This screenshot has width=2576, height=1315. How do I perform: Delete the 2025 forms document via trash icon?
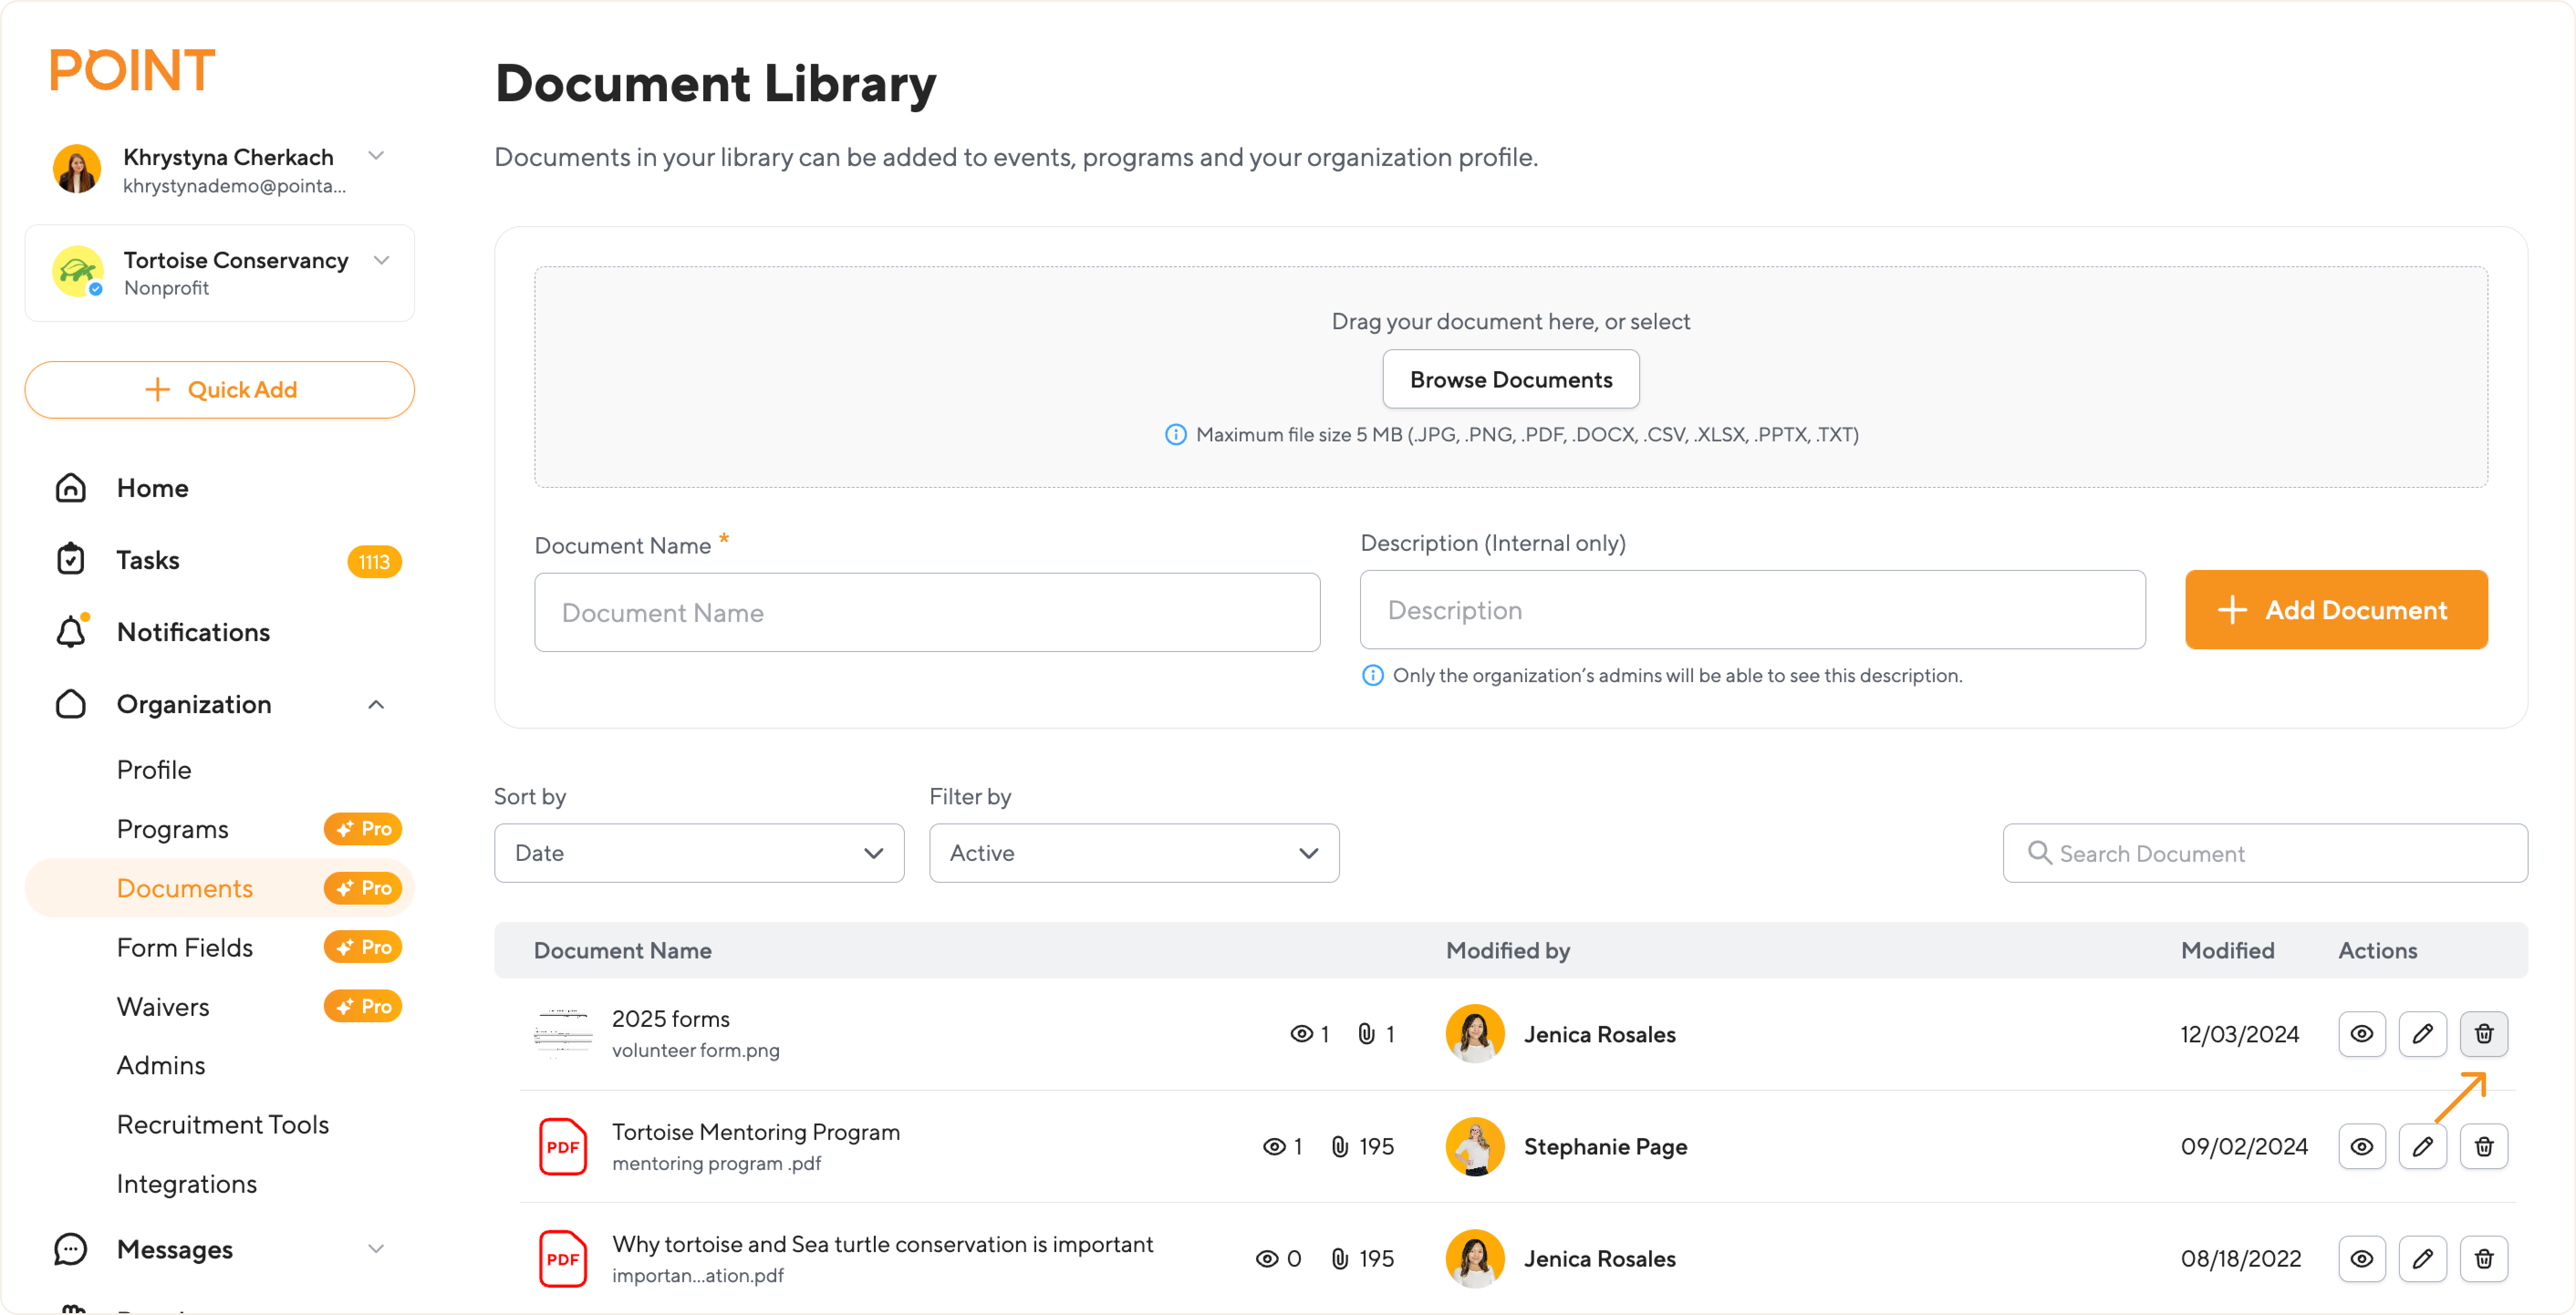(x=2484, y=1034)
